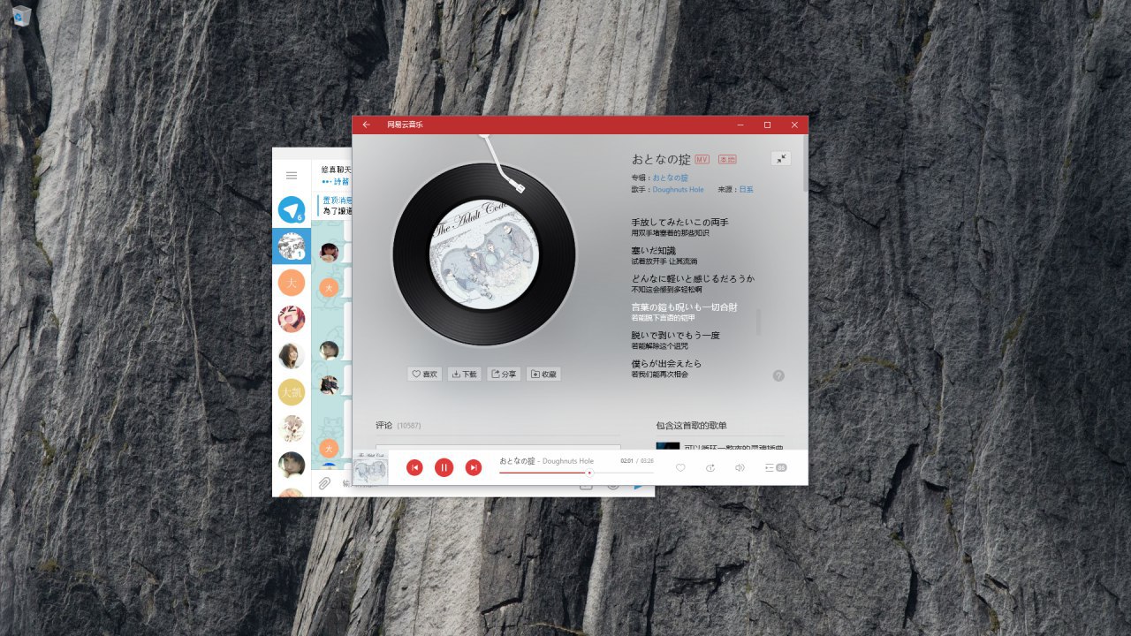This screenshot has width=1131, height=636.
Task: Click the 喜欢 (like) button below the record
Action: coord(425,375)
